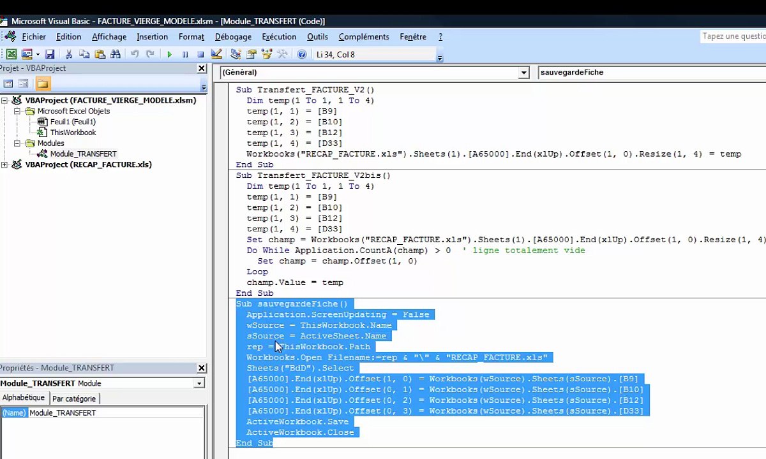The image size is (766, 459).
Task: Close the Propriétés panel
Action: pos(202,368)
